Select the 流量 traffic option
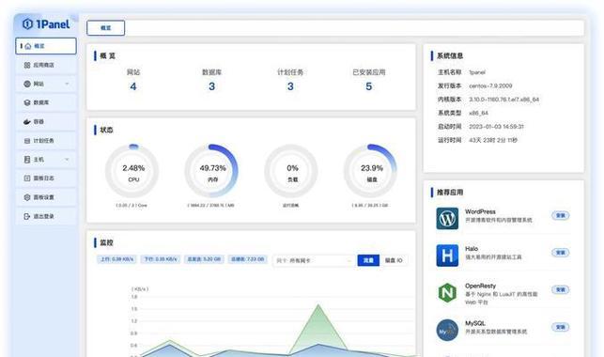Screen dimensions: 604x357 pyautogui.click(x=368, y=260)
